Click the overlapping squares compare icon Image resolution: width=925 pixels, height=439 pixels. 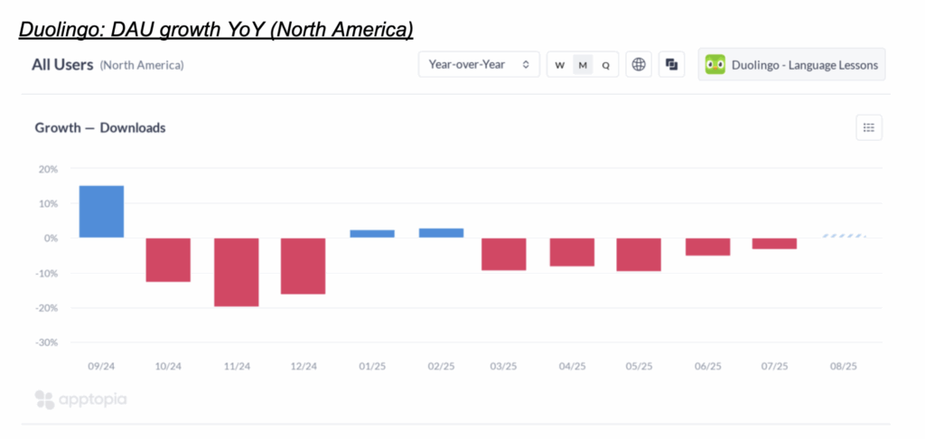671,64
